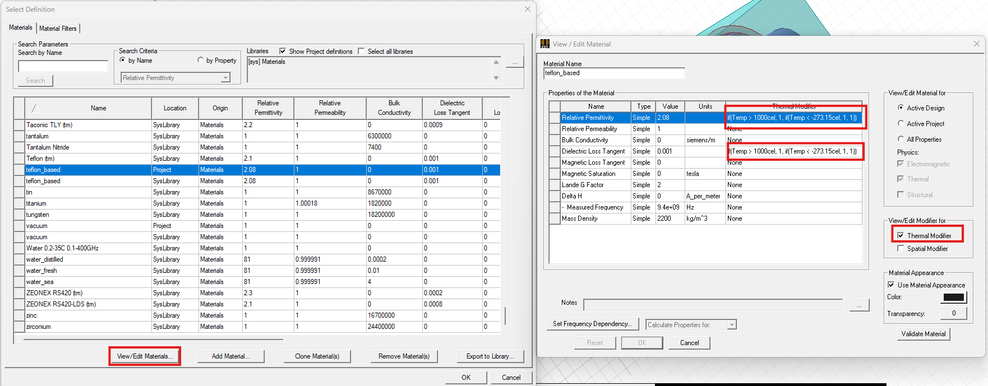Open the Calculate Properties for dropdown
Image resolution: width=988 pixels, height=386 pixels.
pos(731,325)
